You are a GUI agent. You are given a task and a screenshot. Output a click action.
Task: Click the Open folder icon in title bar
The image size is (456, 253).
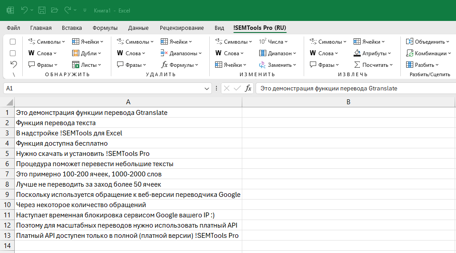[x=54, y=10]
